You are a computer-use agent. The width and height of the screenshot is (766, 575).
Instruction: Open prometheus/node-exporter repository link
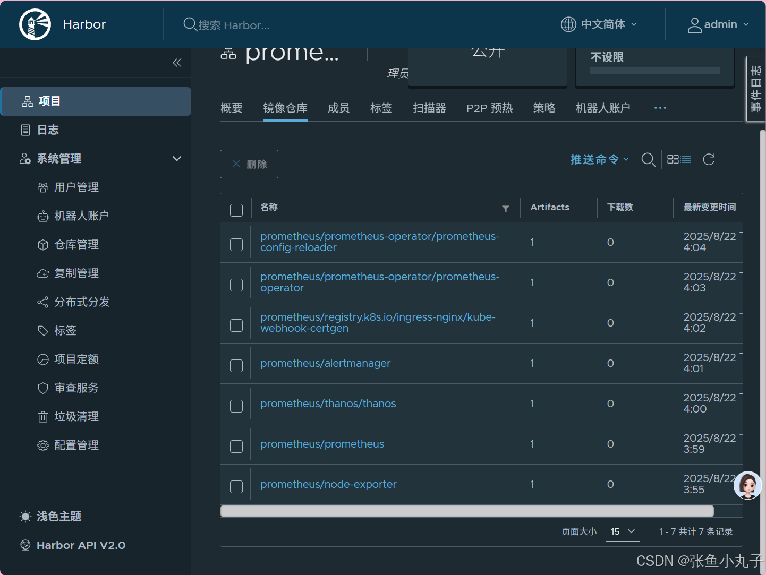[328, 484]
